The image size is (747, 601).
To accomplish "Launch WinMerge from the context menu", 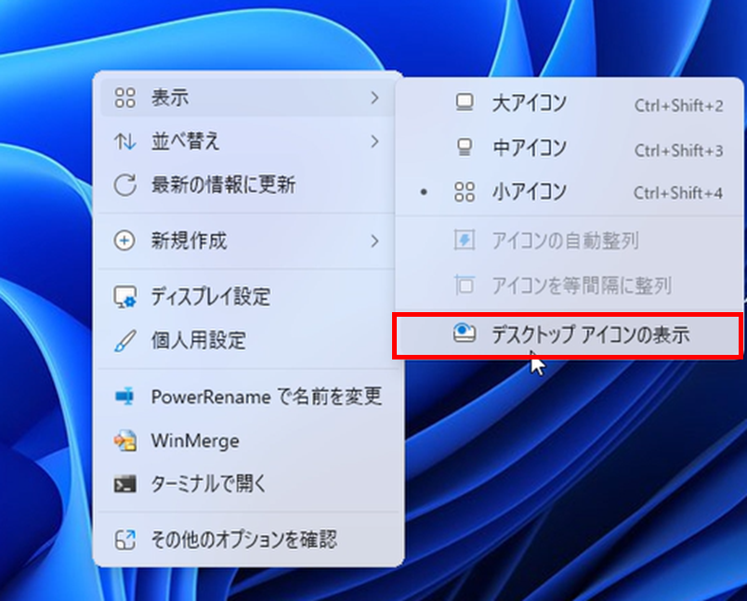I will click(247, 440).
